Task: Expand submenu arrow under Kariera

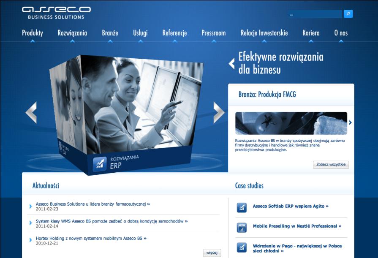Action: pos(311,41)
